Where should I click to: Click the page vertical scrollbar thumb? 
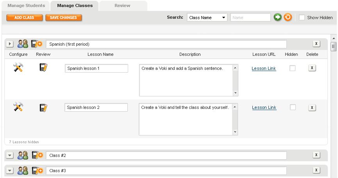click(333, 47)
